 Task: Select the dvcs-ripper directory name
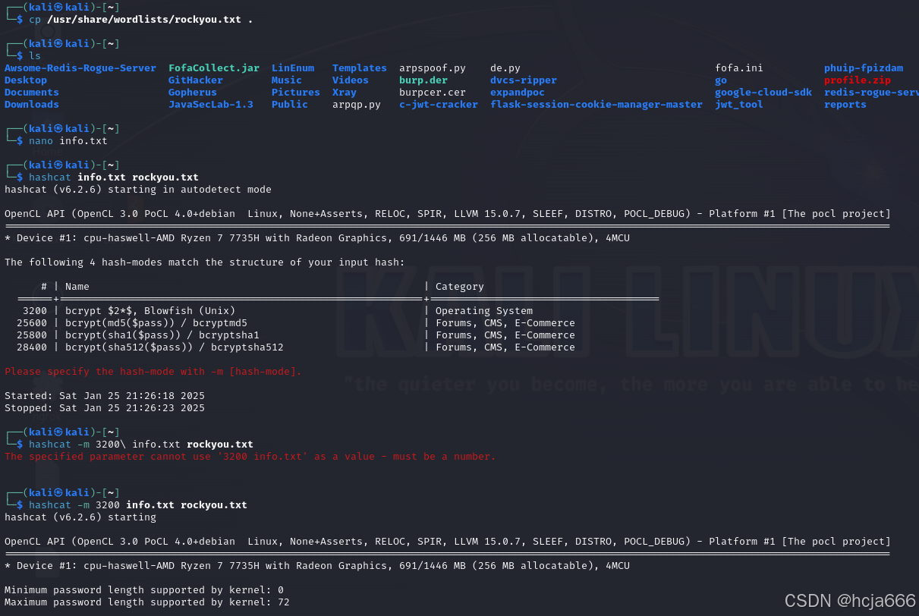tap(524, 80)
